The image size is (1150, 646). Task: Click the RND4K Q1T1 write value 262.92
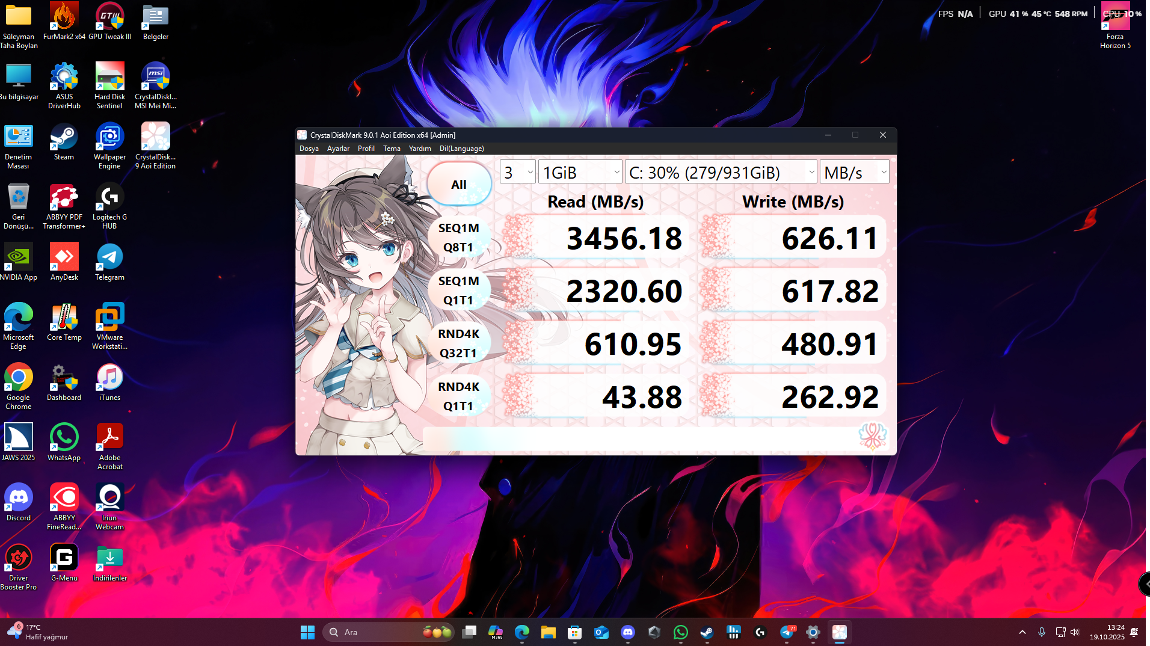(830, 397)
